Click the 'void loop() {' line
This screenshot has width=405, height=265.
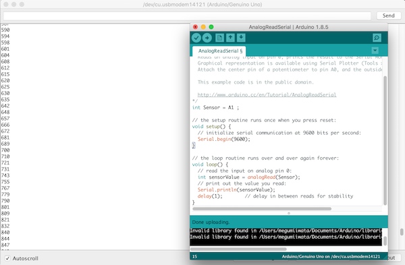click(210, 165)
